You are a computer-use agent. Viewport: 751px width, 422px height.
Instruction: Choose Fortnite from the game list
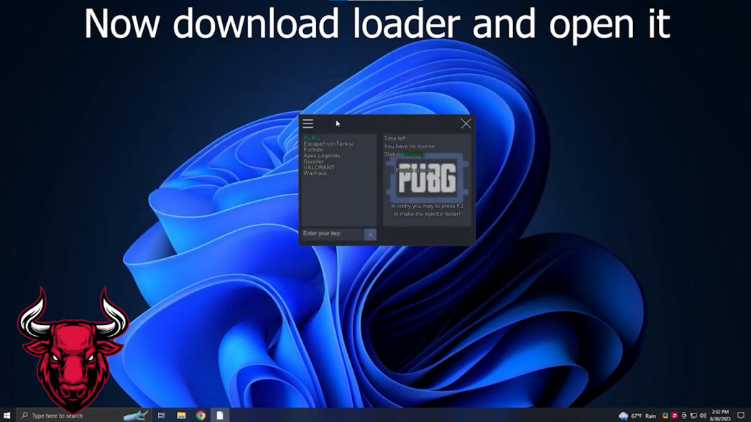tap(313, 150)
